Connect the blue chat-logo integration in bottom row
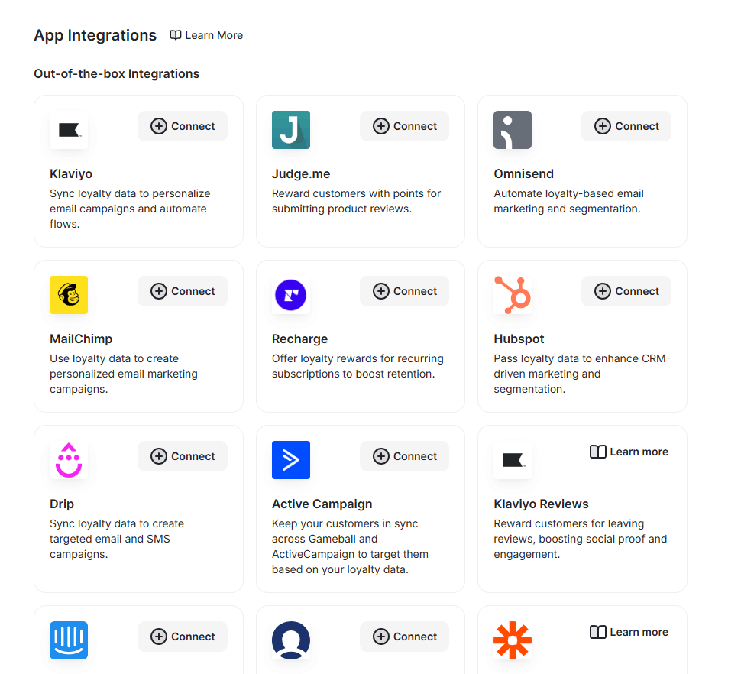Viewport: 741px width, 674px height. tap(183, 637)
